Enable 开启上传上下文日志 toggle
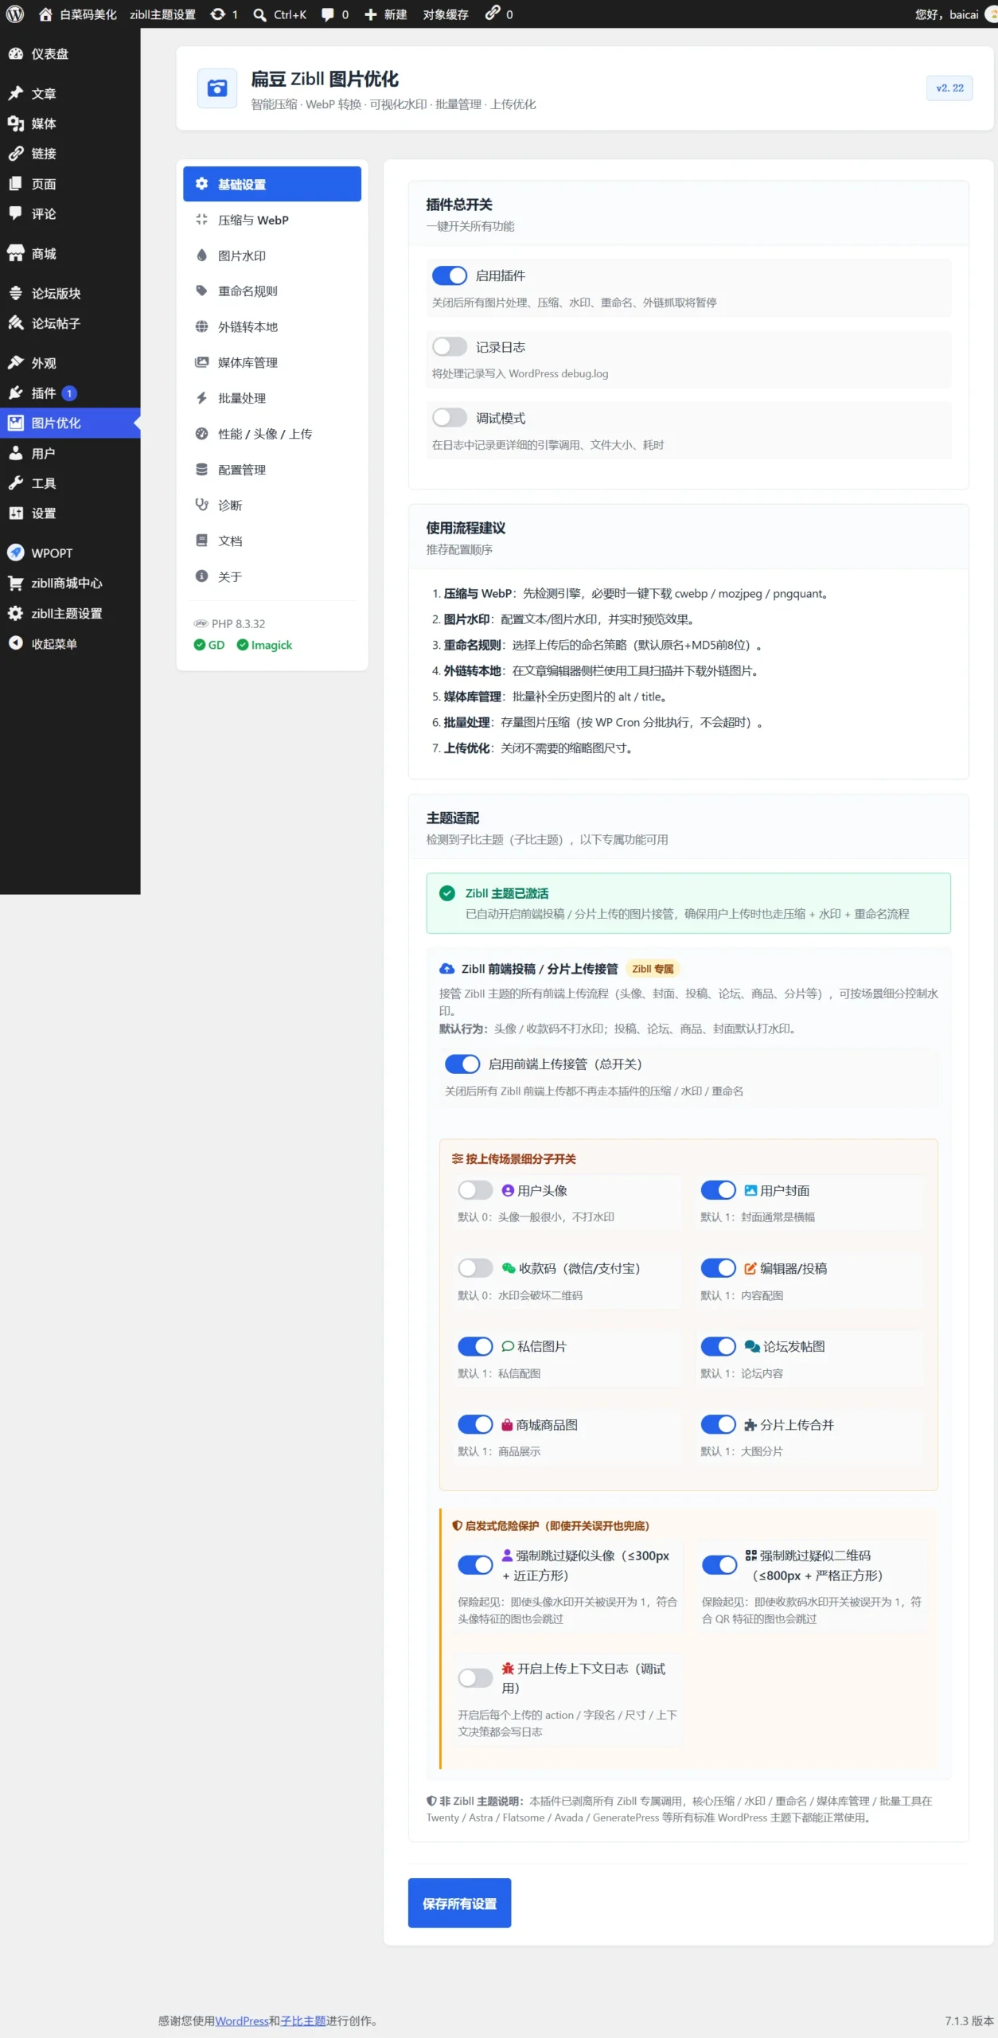Image resolution: width=998 pixels, height=2038 pixels. (x=475, y=1678)
